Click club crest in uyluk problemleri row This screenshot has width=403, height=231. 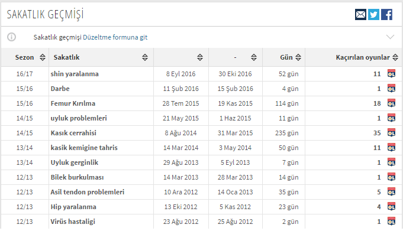[391, 118]
